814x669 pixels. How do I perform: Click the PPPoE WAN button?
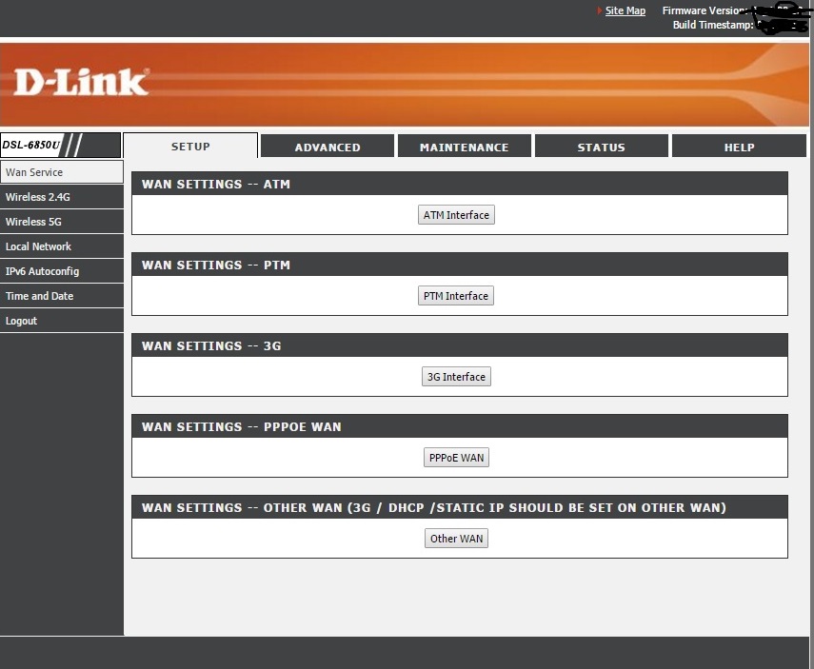point(456,458)
